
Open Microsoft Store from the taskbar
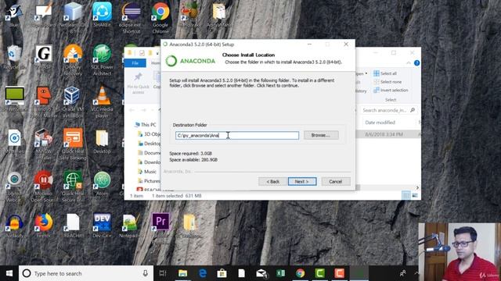(x=222, y=273)
